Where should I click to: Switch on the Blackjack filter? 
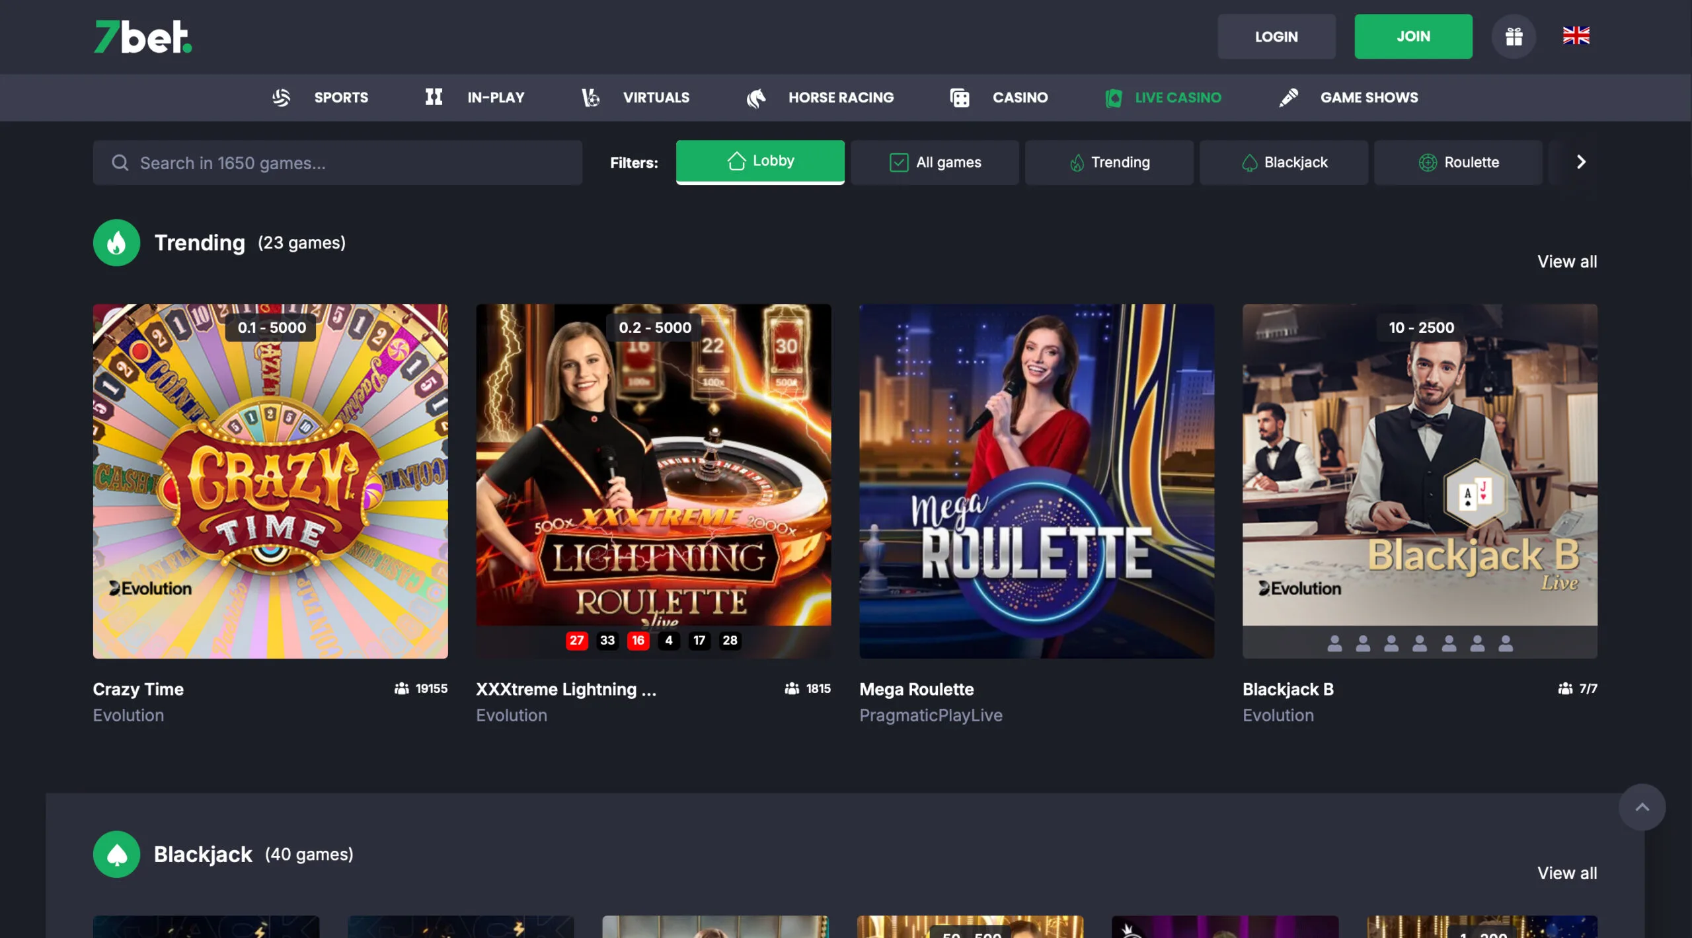click(x=1283, y=162)
